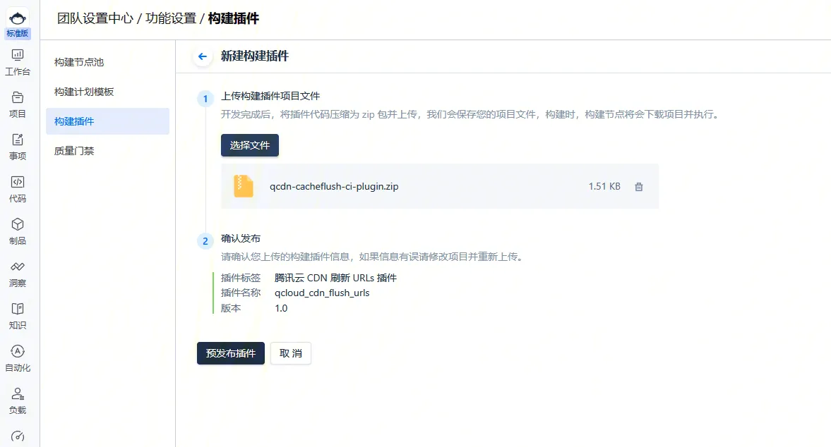This screenshot has height=447, width=831.
Task: Open the 知识 sidebar section
Action: click(x=18, y=316)
